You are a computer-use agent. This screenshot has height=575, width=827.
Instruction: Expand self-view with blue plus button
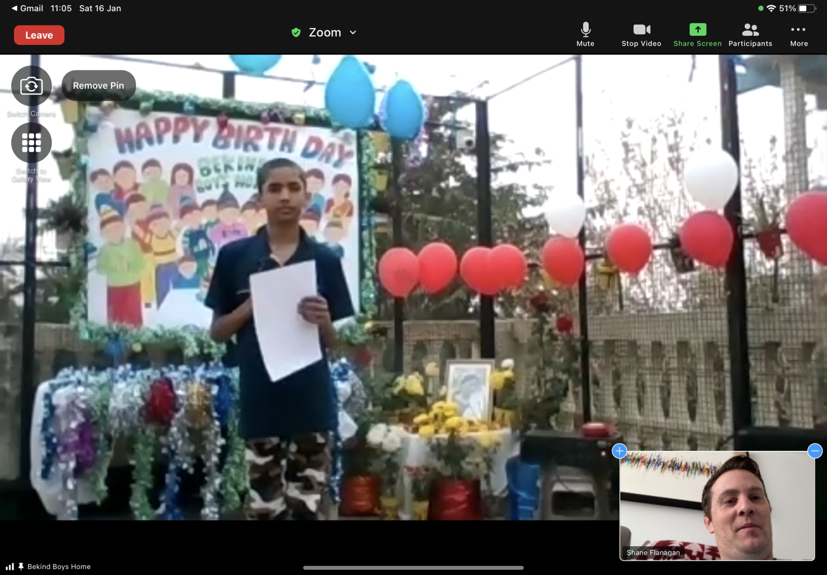[619, 451]
